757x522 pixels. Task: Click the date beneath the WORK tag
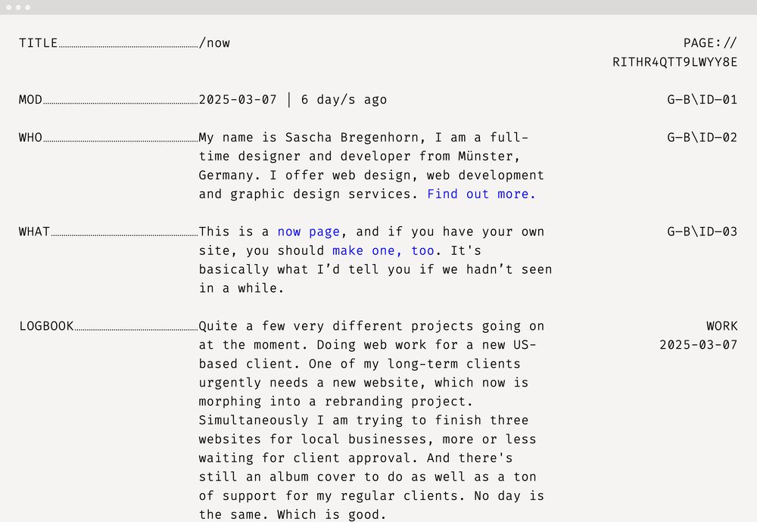(698, 346)
